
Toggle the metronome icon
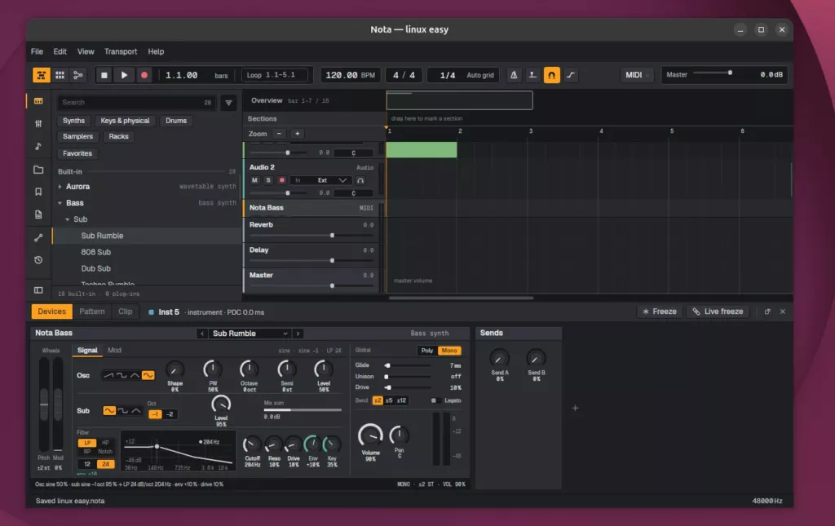click(514, 75)
